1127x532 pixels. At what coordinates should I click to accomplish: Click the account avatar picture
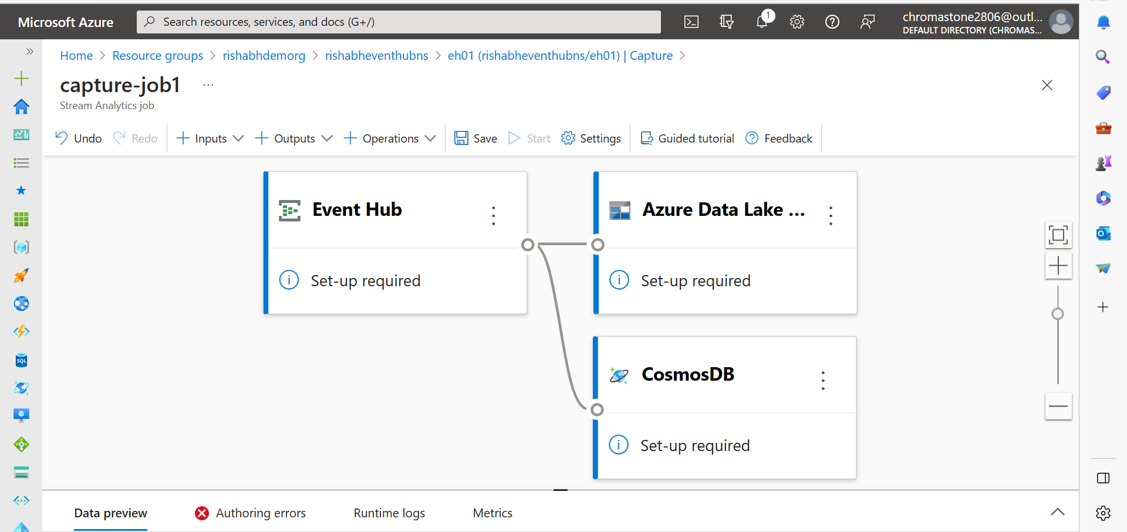tap(1061, 22)
